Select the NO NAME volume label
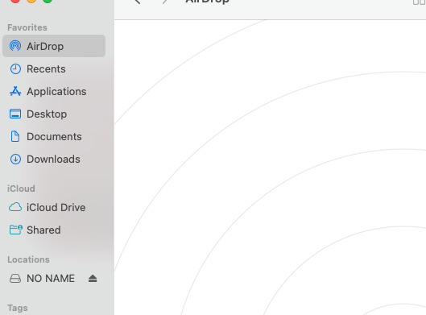The width and height of the screenshot is (426, 315). coord(51,279)
